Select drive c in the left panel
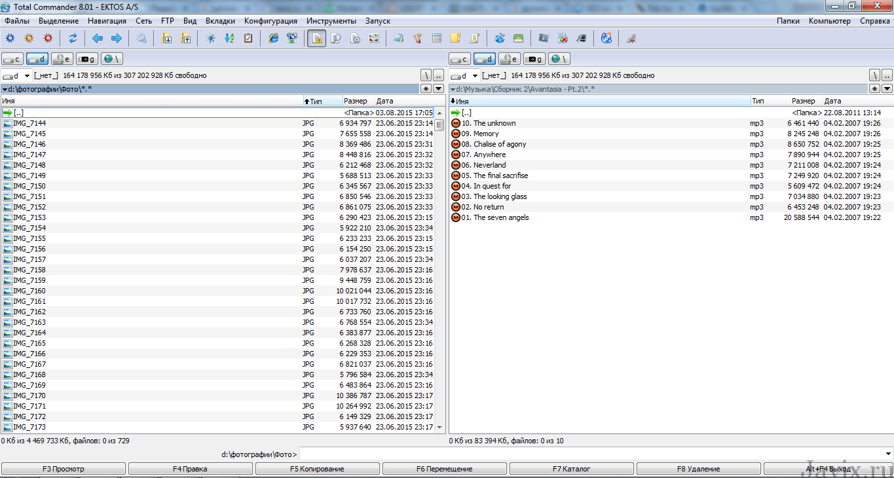894x478 pixels. click(x=12, y=59)
